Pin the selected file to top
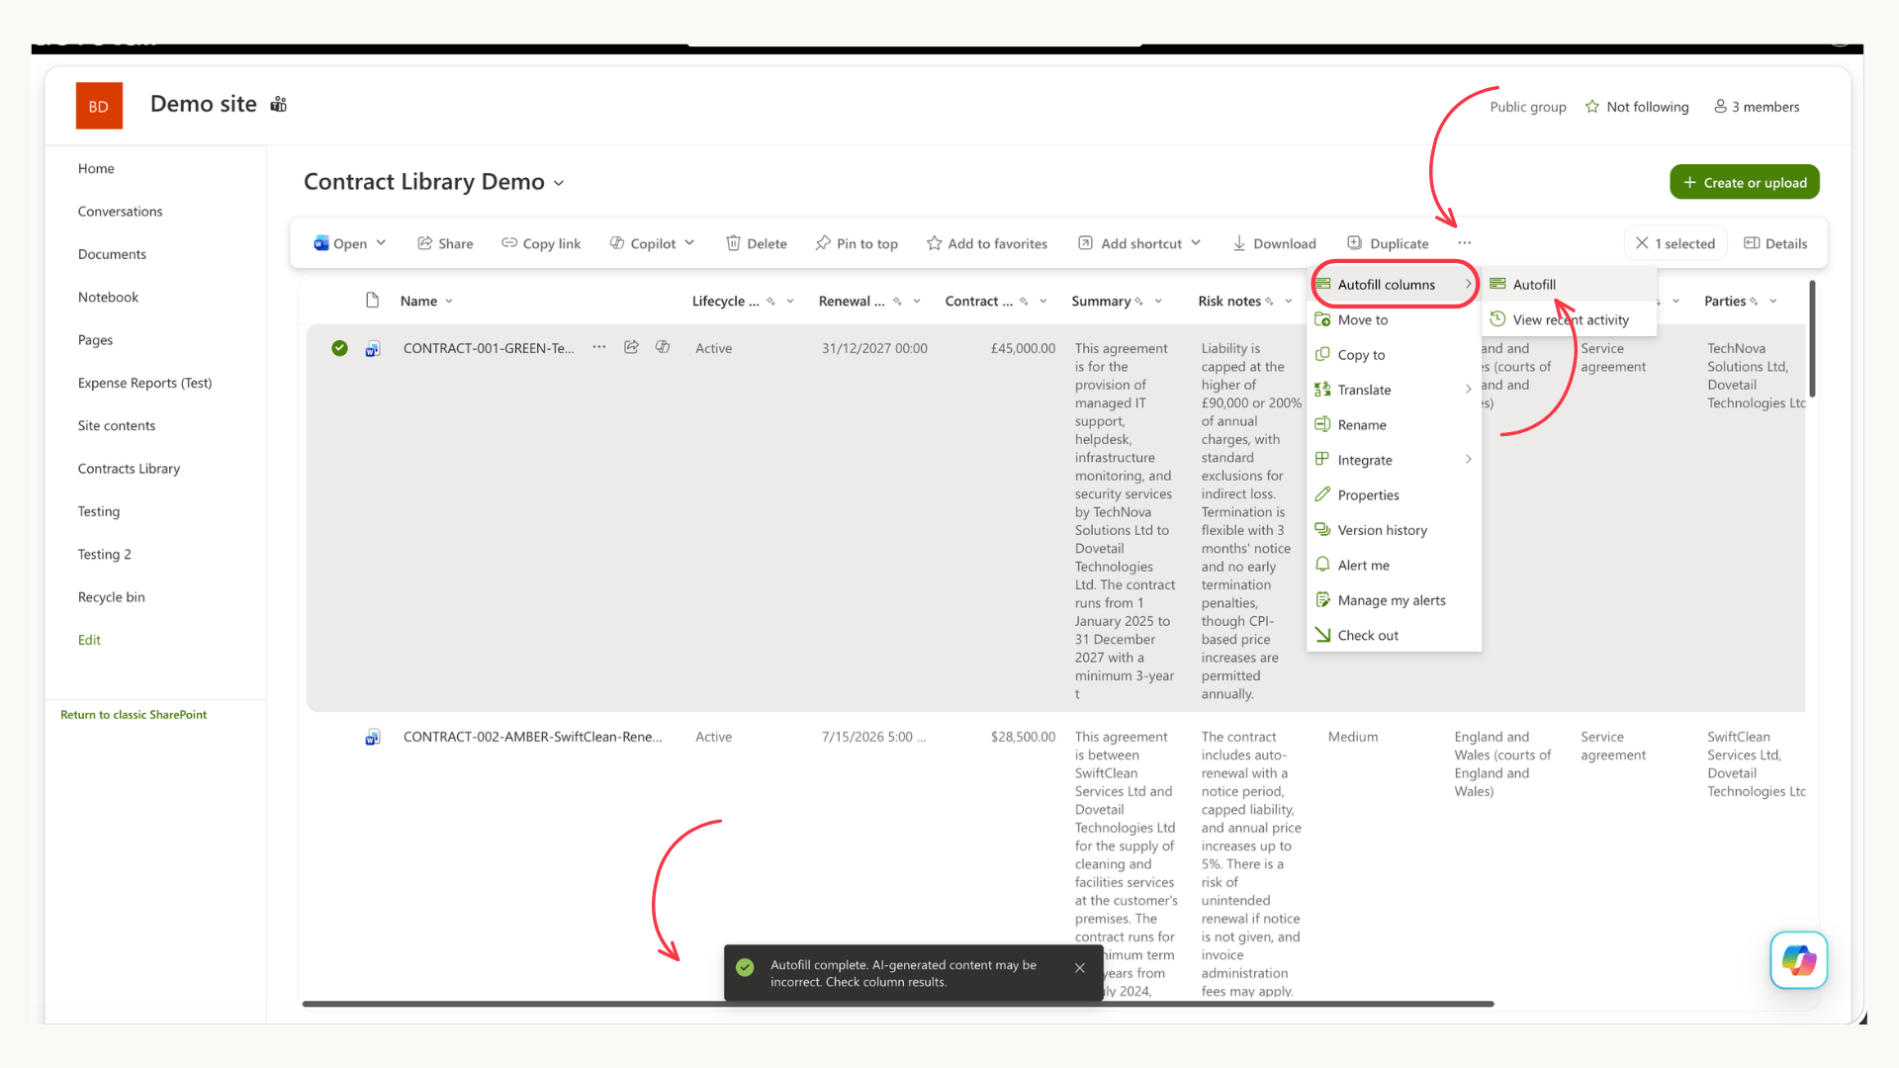 [x=857, y=243]
